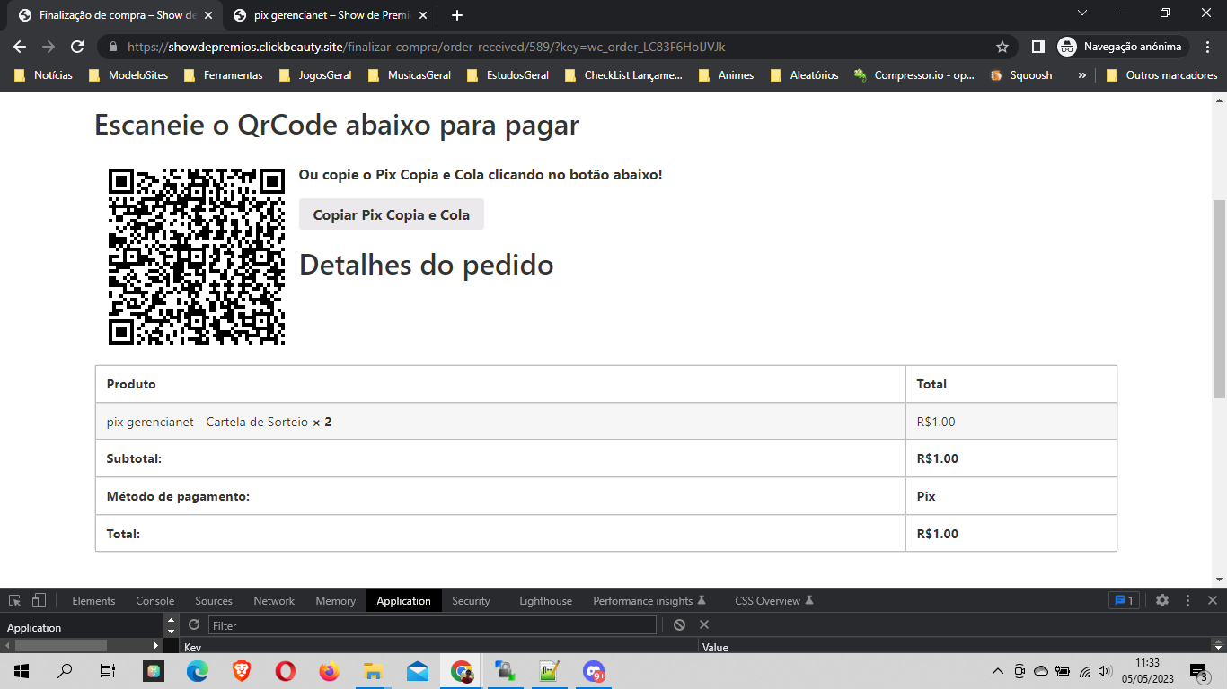Viewport: 1227px width, 689px height.
Task: Open the ModeloSites bookmark folder
Action: click(129, 75)
